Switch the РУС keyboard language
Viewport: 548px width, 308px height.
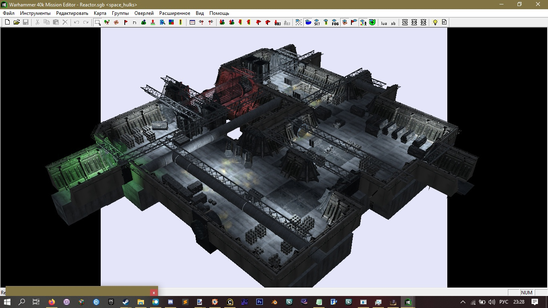click(503, 302)
